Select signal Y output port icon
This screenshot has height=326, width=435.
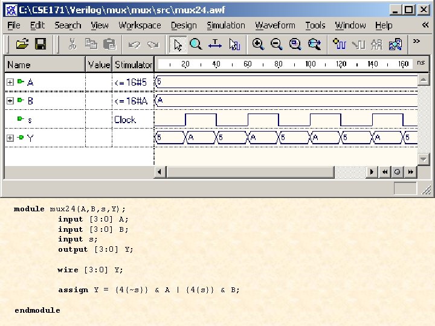(21, 137)
